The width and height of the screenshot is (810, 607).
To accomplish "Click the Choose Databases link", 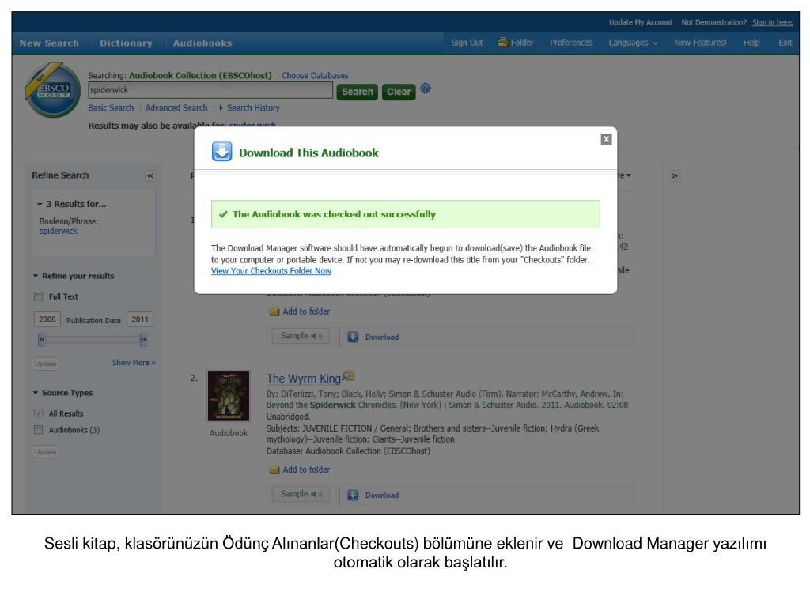I will click(315, 75).
